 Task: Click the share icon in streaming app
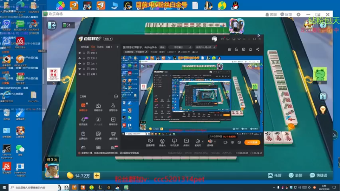(x=258, y=50)
